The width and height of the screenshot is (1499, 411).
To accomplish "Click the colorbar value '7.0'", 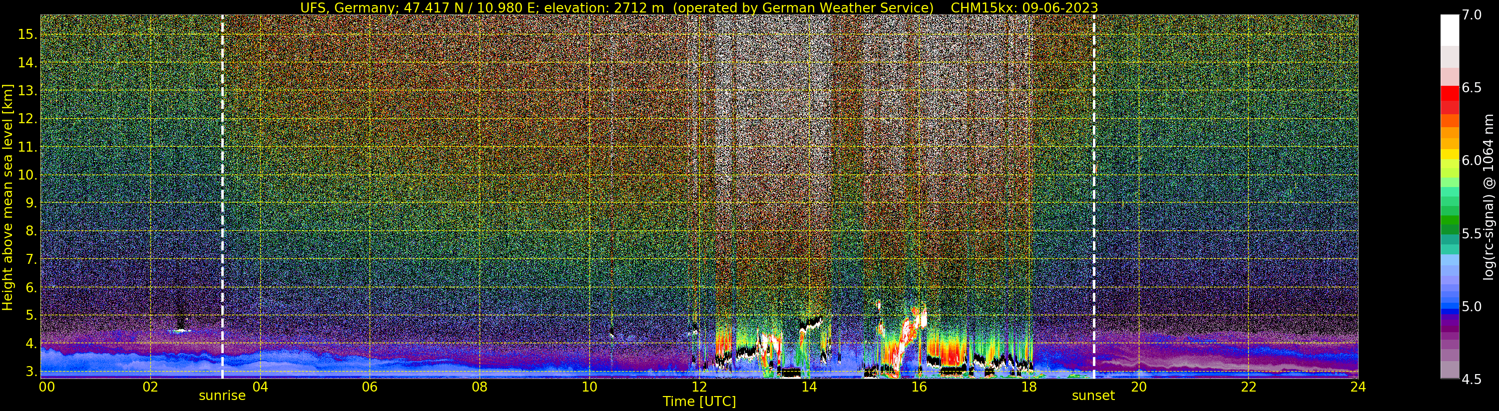I will tap(1472, 15).
